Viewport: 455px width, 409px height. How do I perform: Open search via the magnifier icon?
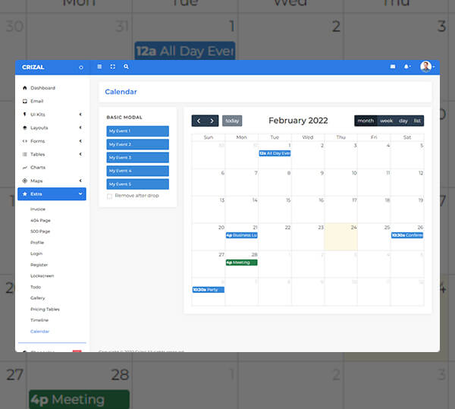tap(126, 67)
